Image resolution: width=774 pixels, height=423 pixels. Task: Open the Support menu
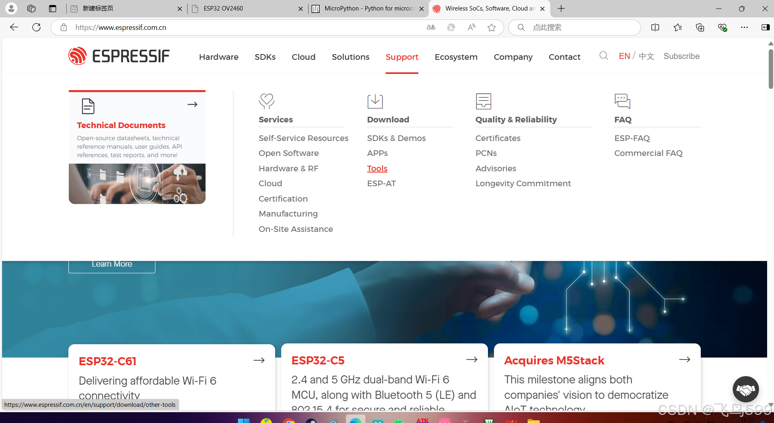coord(402,57)
